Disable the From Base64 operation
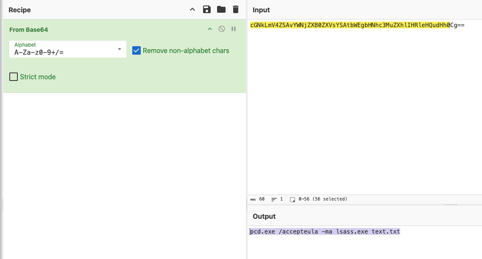The width and height of the screenshot is (482, 259). (222, 29)
